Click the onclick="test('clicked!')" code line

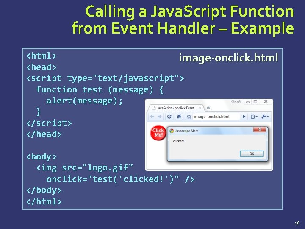pyautogui.click(x=120, y=179)
